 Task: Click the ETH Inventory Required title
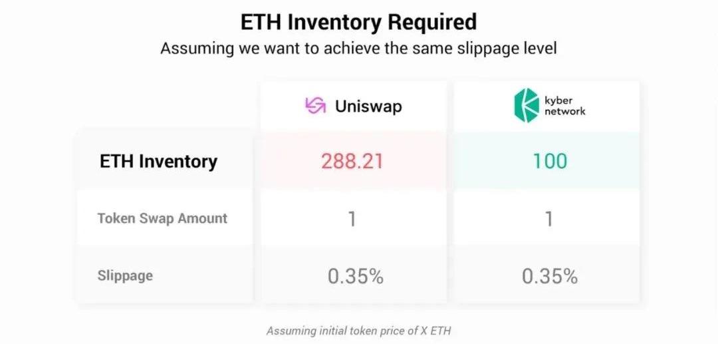tap(358, 22)
